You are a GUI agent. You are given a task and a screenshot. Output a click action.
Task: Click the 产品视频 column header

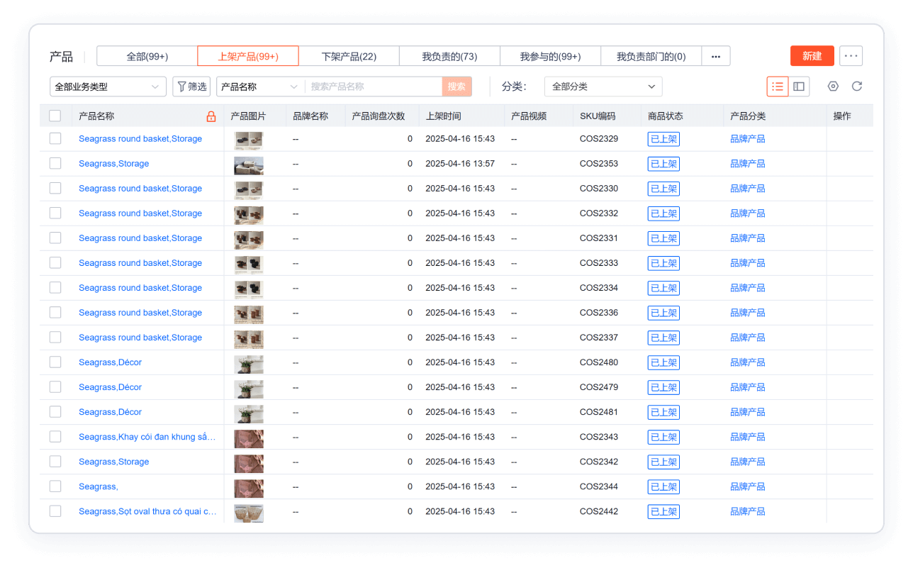[529, 116]
